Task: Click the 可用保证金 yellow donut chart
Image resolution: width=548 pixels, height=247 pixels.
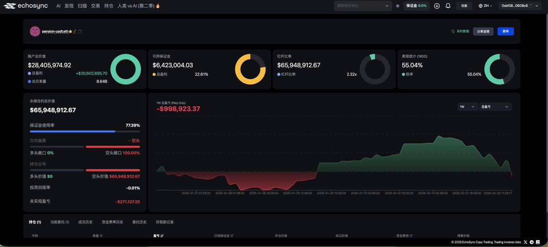Action: [x=250, y=69]
